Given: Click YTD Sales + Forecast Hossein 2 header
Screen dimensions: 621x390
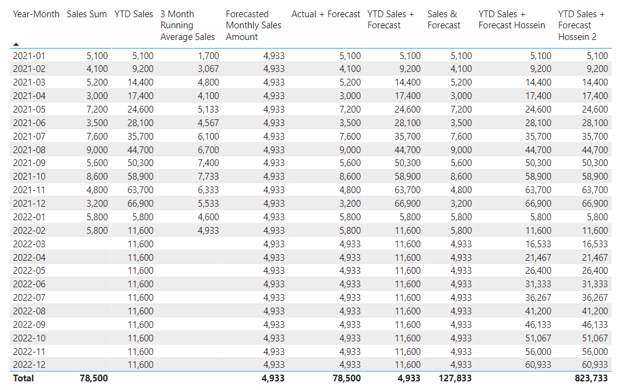Looking at the screenshot, I should pyautogui.click(x=582, y=25).
